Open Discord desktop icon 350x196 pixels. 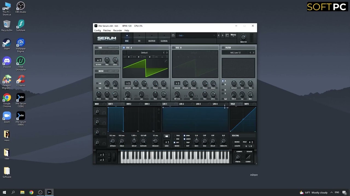point(7,62)
